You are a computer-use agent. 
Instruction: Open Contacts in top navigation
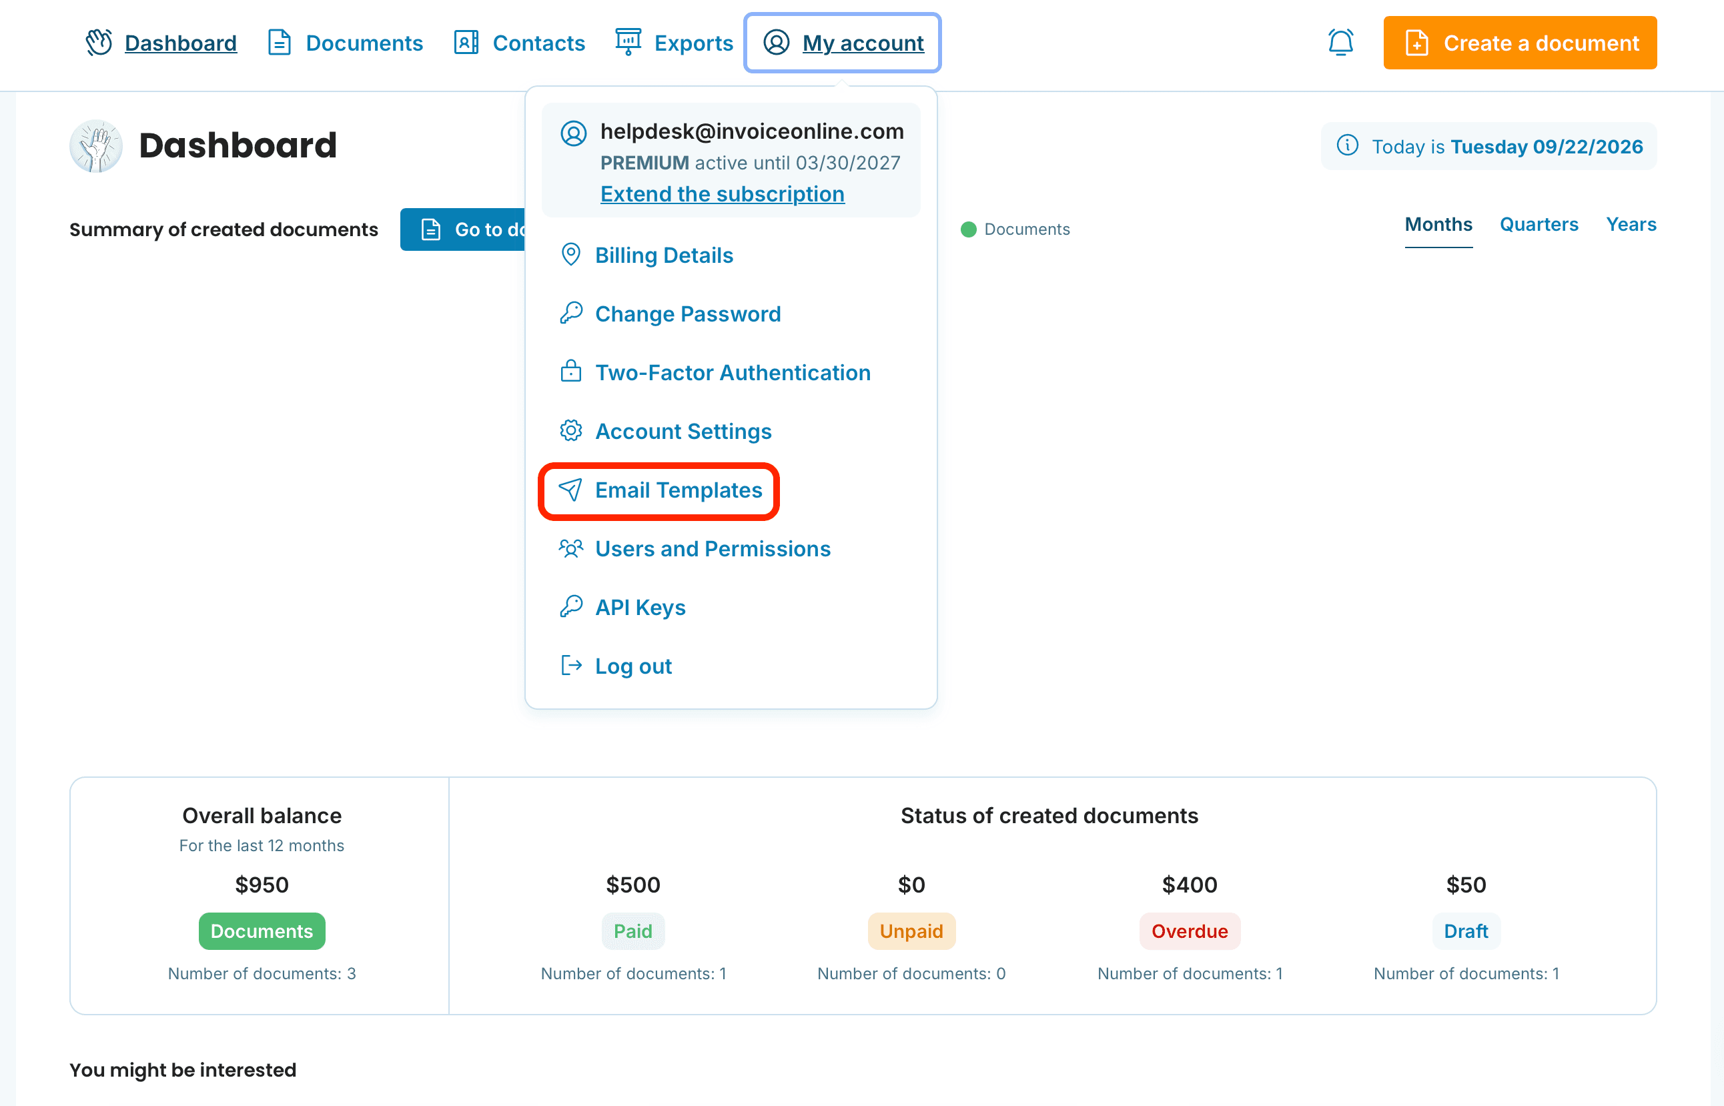click(x=519, y=43)
